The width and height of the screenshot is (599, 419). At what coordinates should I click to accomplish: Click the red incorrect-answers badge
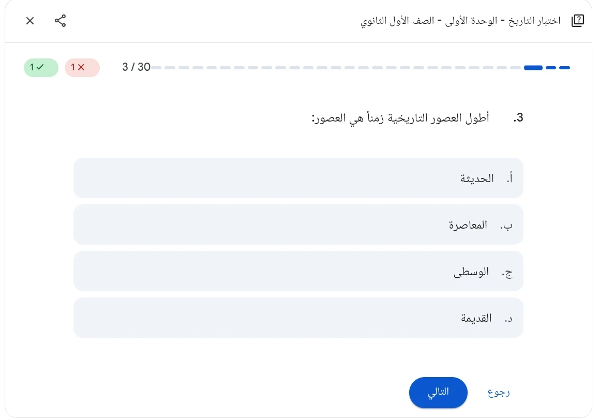(x=82, y=67)
